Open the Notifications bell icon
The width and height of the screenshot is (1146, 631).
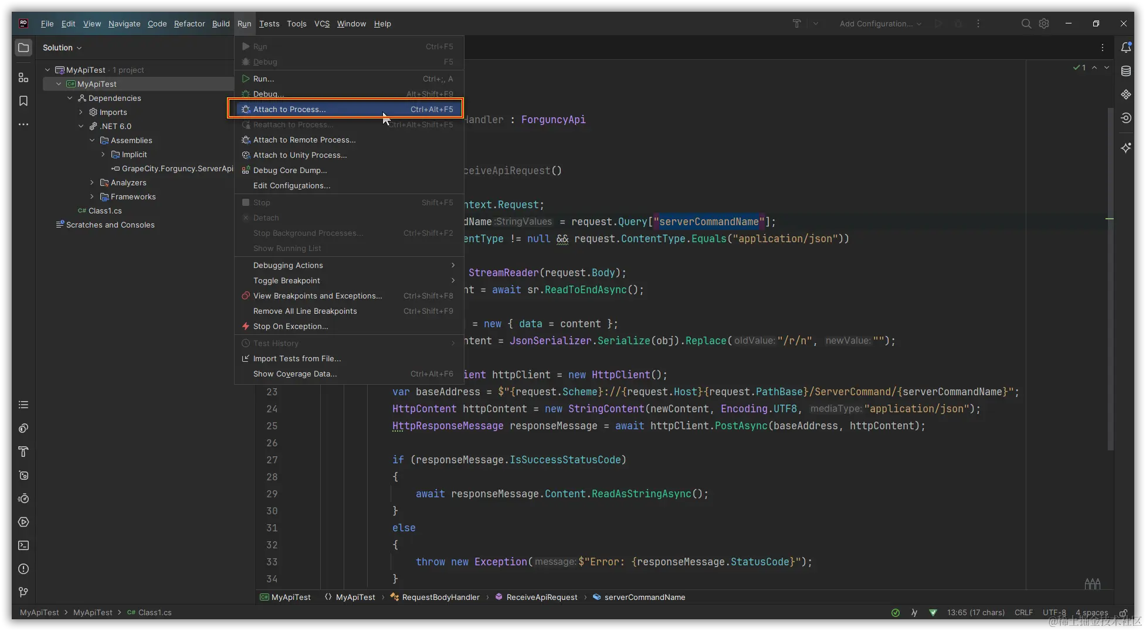(1125, 48)
